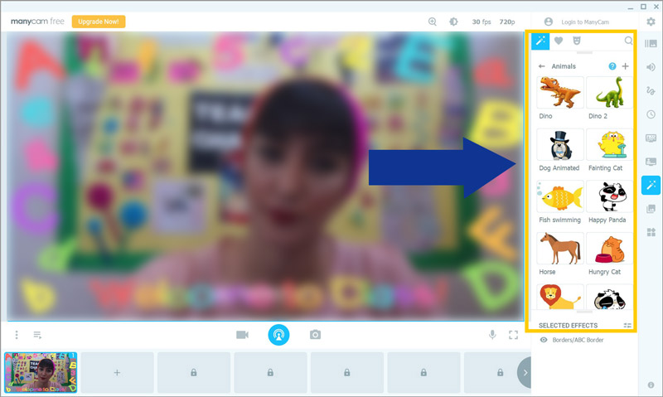Switch to the face masks tab
Image resolution: width=663 pixels, height=397 pixels.
[576, 41]
